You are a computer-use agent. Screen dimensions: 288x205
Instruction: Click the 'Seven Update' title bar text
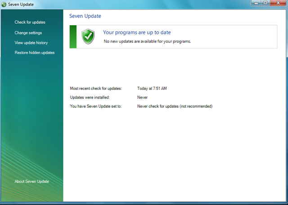(21, 4)
